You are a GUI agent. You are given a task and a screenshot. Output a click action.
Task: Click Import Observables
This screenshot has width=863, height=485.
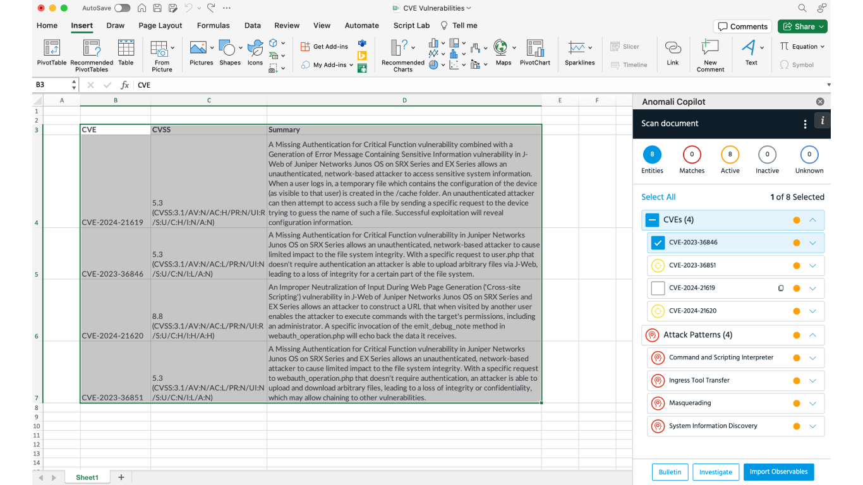pos(779,472)
